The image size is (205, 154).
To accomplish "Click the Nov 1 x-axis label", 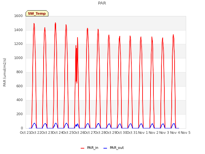I will tap(143, 133).
